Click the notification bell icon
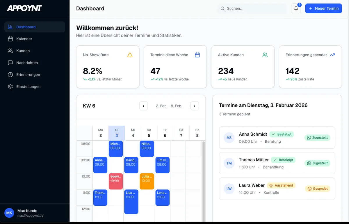 296,8
